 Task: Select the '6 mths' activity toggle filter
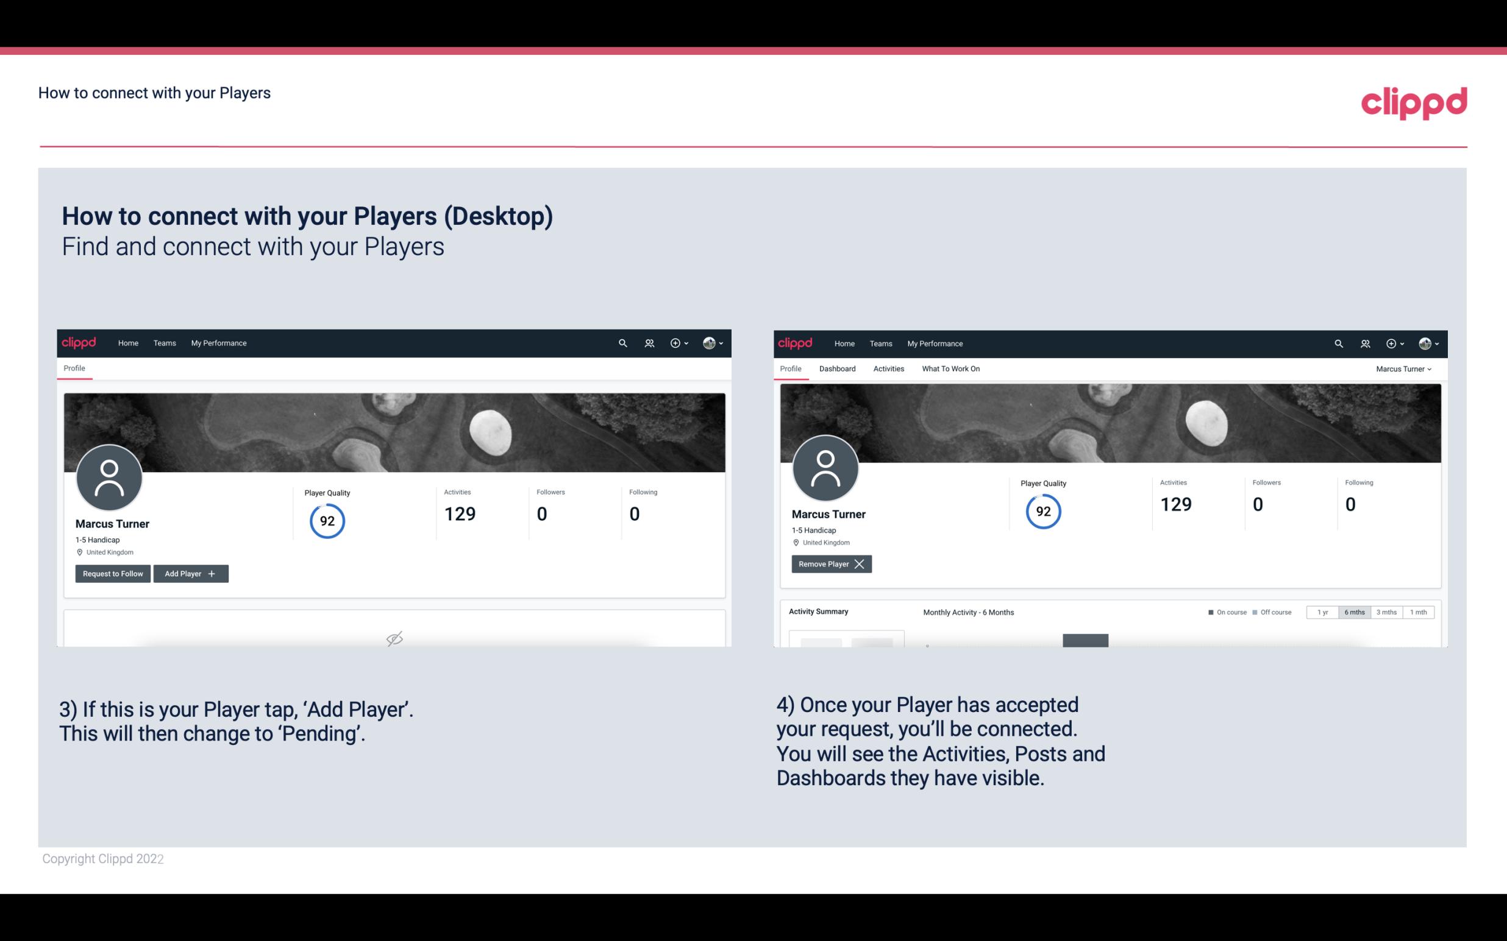1354,611
